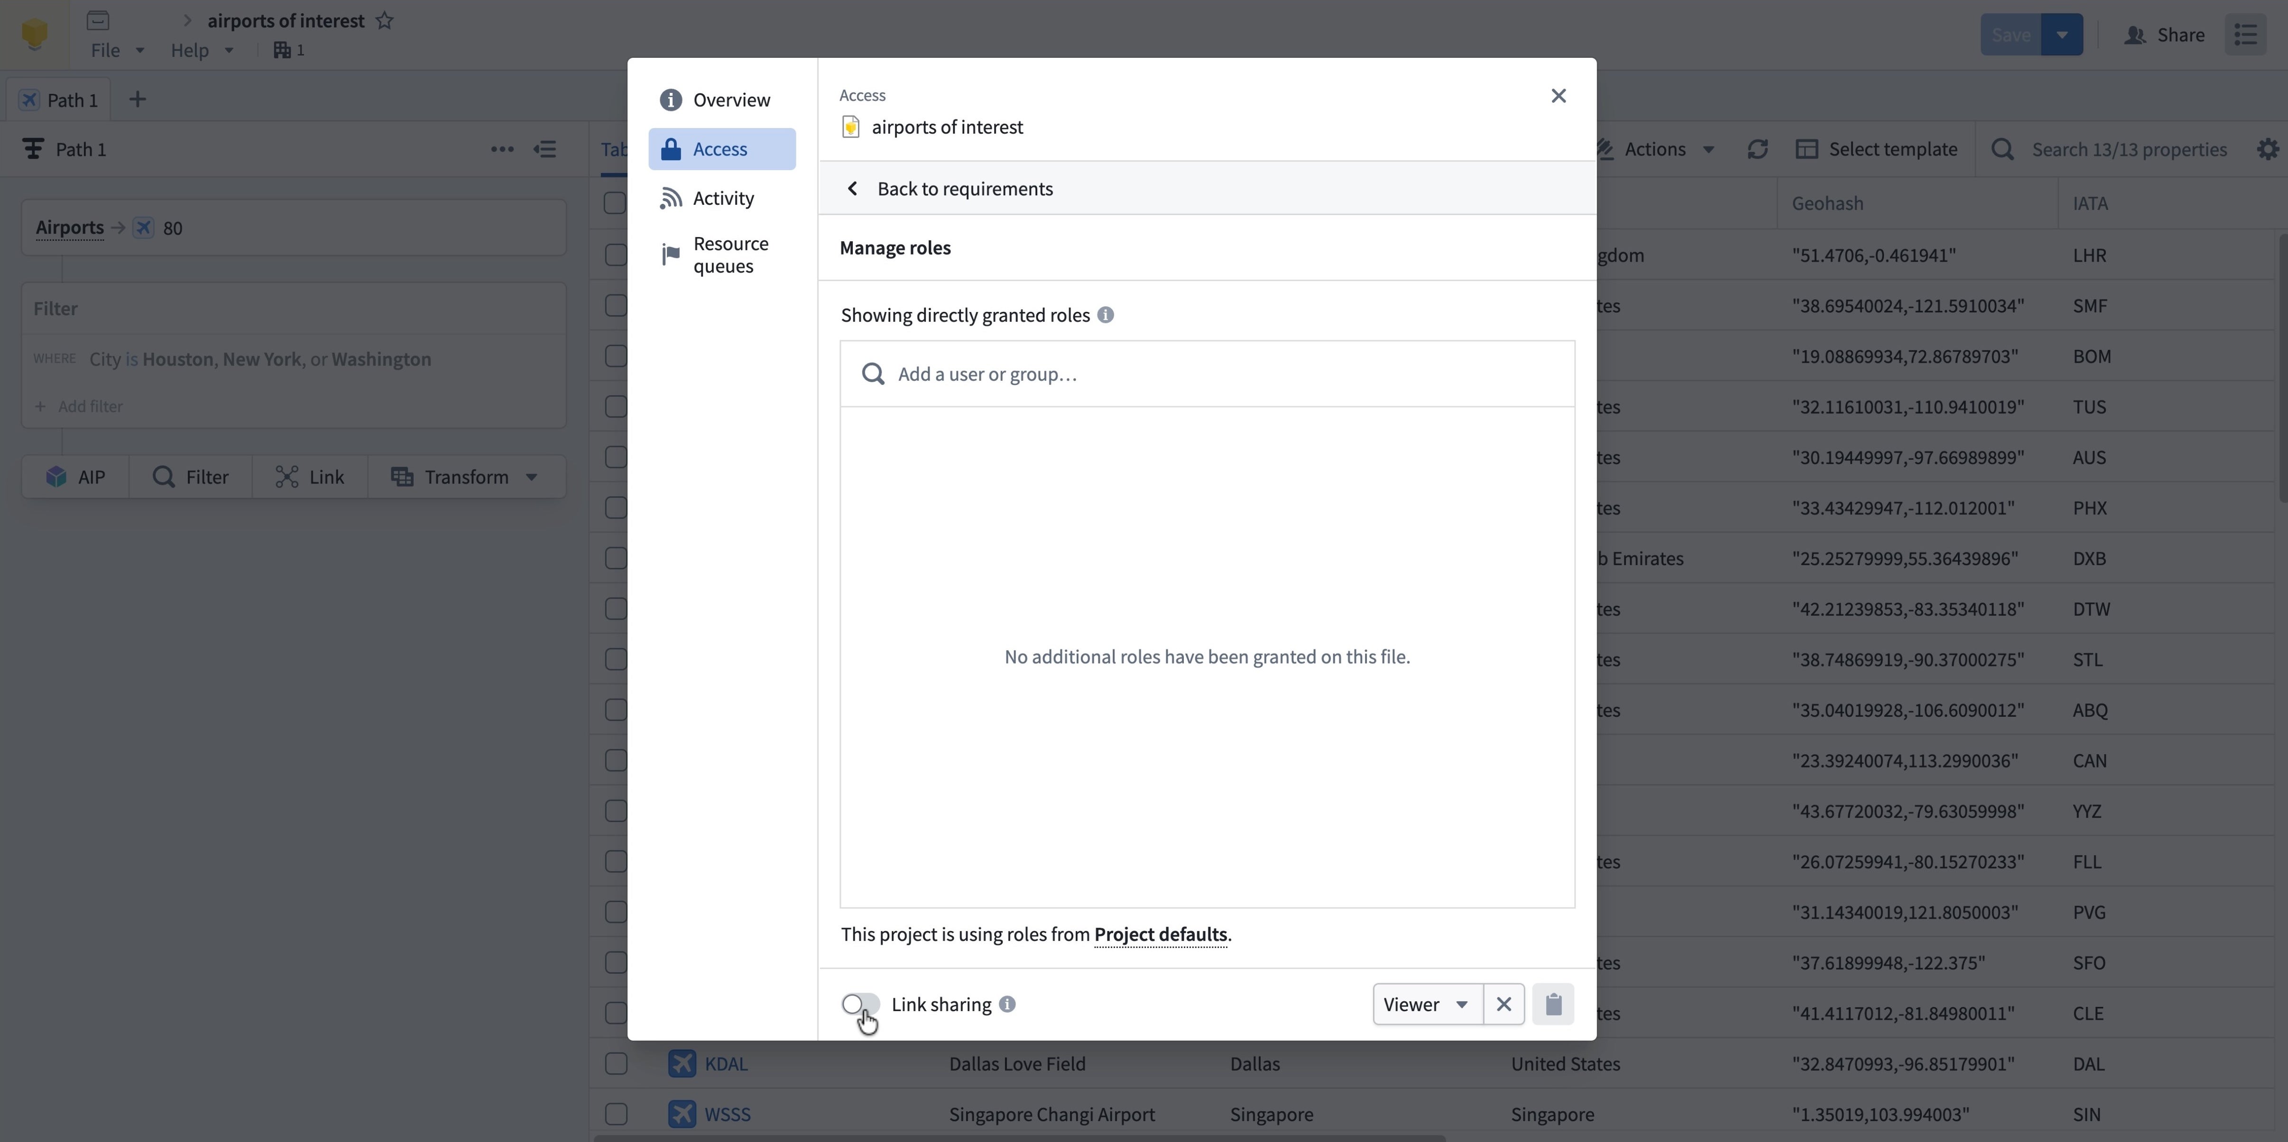Check the checkbox on the KDAL row
The height and width of the screenshot is (1142, 2288).
point(616,1063)
